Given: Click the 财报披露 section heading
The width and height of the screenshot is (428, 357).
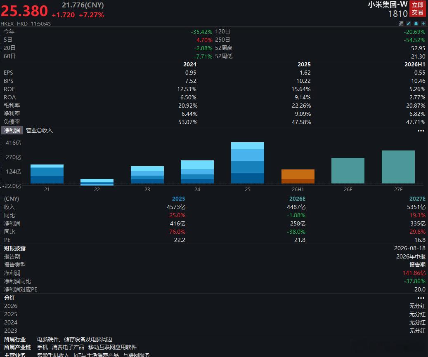Looking at the screenshot, I should click(15, 248).
